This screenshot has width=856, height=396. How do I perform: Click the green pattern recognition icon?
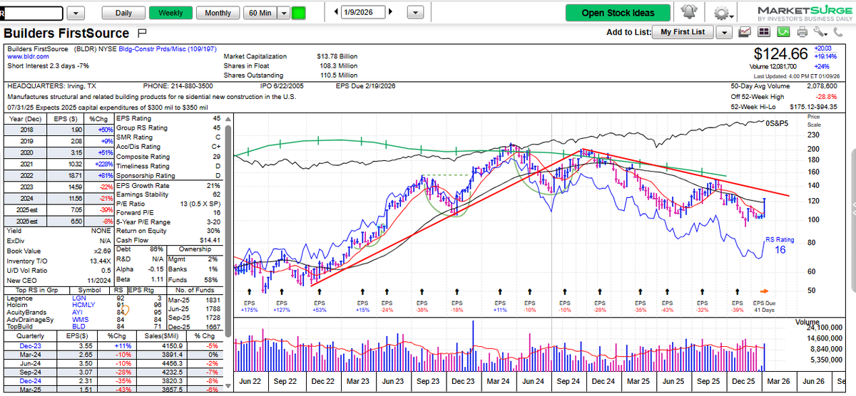783,32
